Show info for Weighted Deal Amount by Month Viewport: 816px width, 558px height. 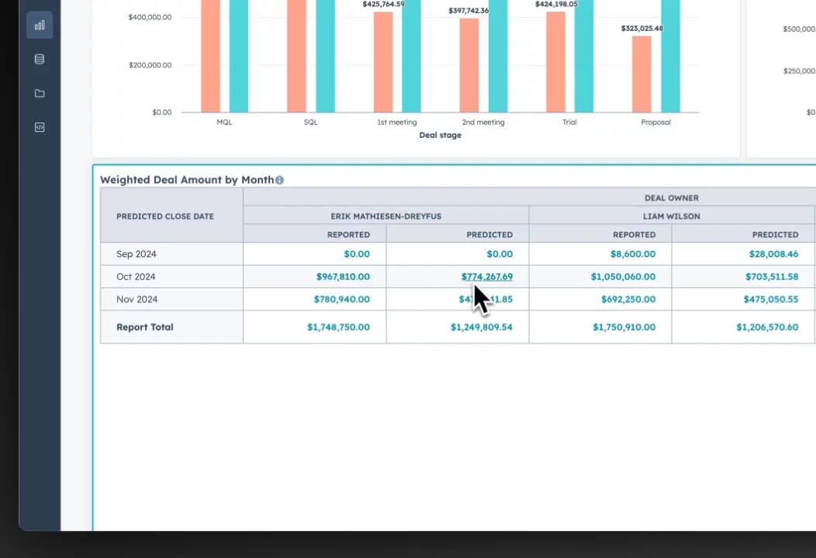pos(279,180)
